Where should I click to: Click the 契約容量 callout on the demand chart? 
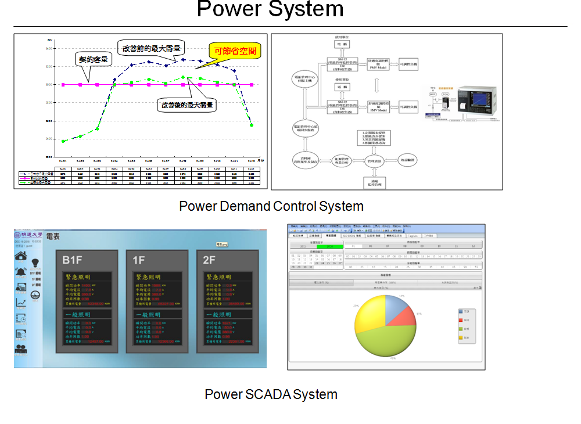pyautogui.click(x=94, y=59)
